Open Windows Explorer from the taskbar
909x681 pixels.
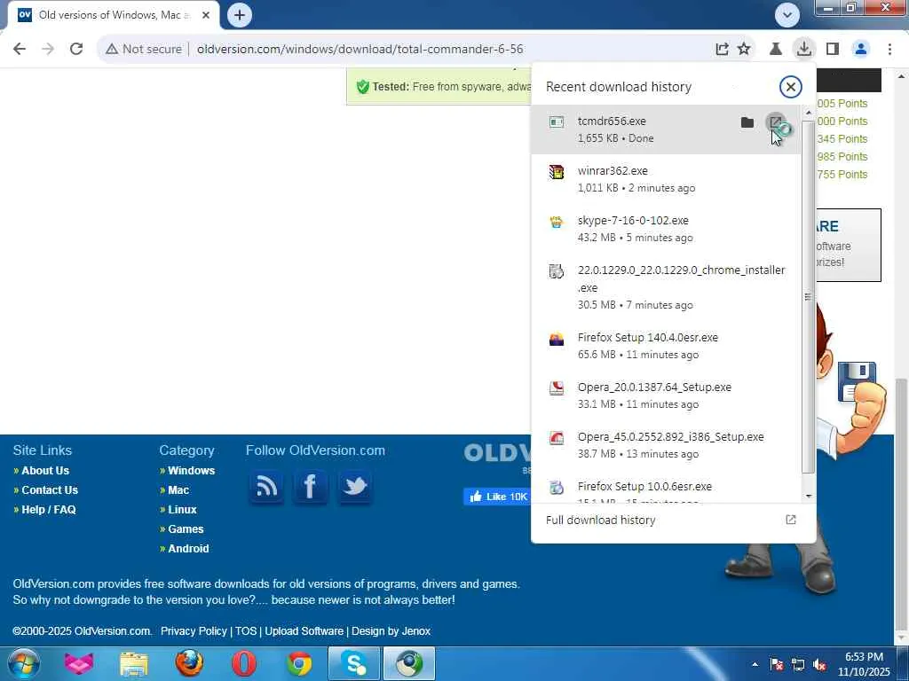pyautogui.click(x=134, y=663)
